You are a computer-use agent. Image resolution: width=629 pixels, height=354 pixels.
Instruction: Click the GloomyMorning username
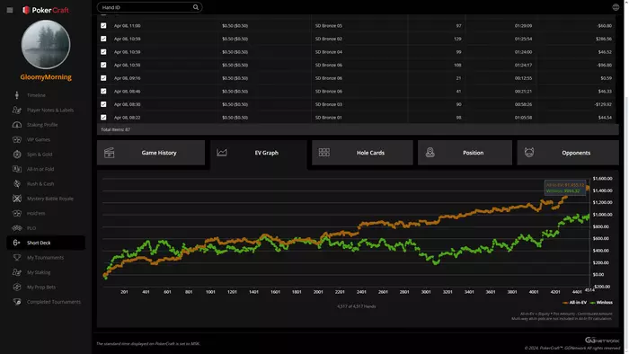coord(46,77)
